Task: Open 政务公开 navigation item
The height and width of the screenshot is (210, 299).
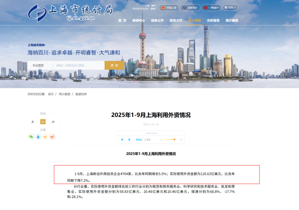Action: (x=157, y=20)
